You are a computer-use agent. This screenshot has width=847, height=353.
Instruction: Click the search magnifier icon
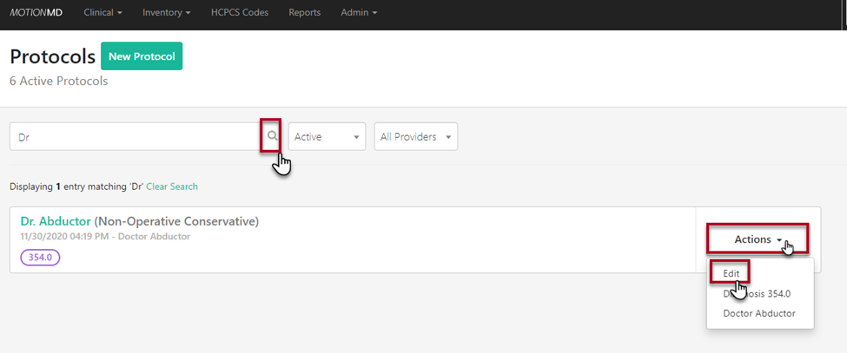pos(272,136)
